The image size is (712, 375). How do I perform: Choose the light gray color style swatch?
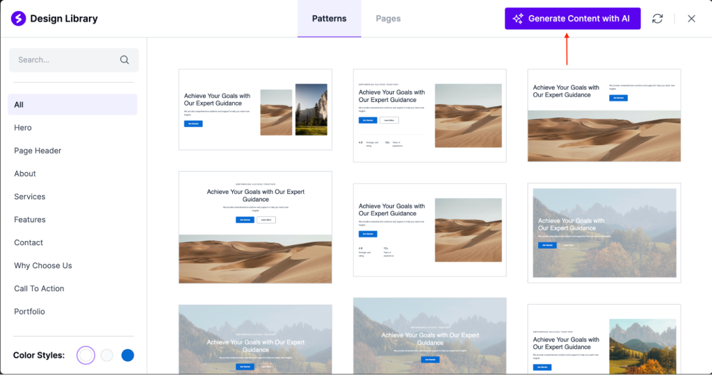click(x=106, y=355)
